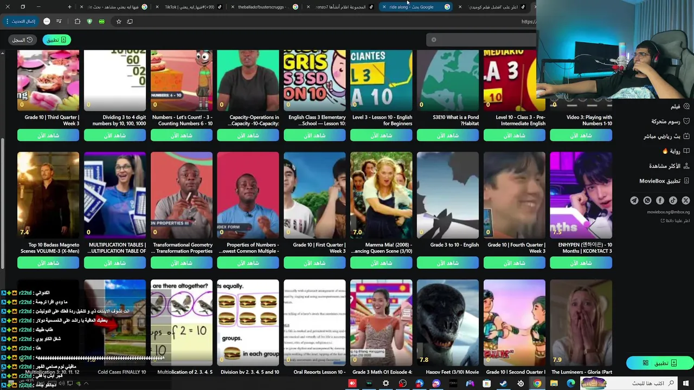Open the settings gear in the taskbar
The height and width of the screenshot is (390, 694).
click(385, 383)
